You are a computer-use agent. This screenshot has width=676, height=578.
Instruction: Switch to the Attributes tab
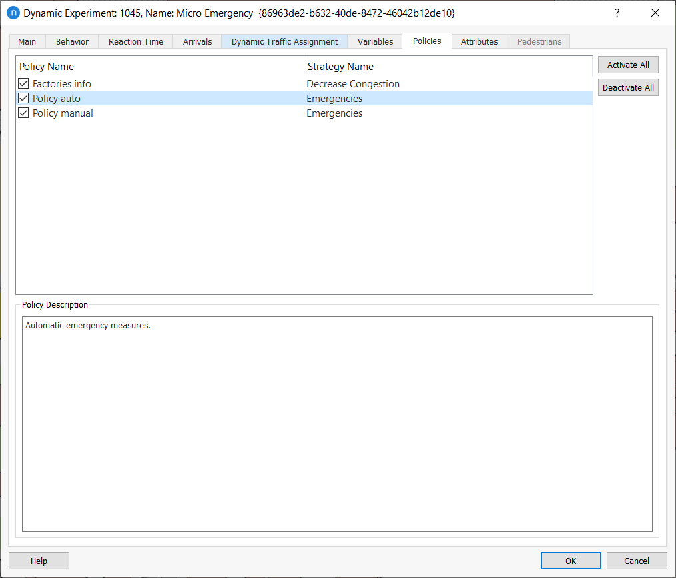pyautogui.click(x=479, y=41)
